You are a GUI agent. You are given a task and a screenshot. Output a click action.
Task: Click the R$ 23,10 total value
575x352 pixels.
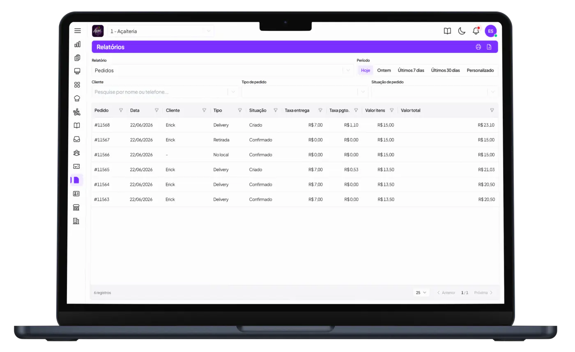pos(486,125)
